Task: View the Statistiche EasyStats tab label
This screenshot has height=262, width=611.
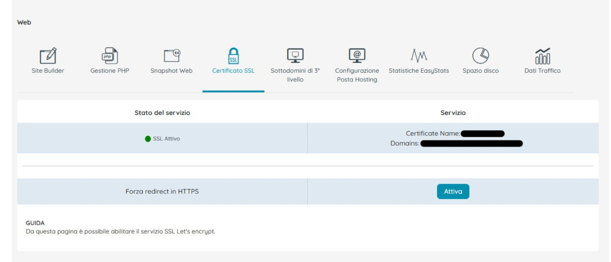Action: tap(419, 71)
